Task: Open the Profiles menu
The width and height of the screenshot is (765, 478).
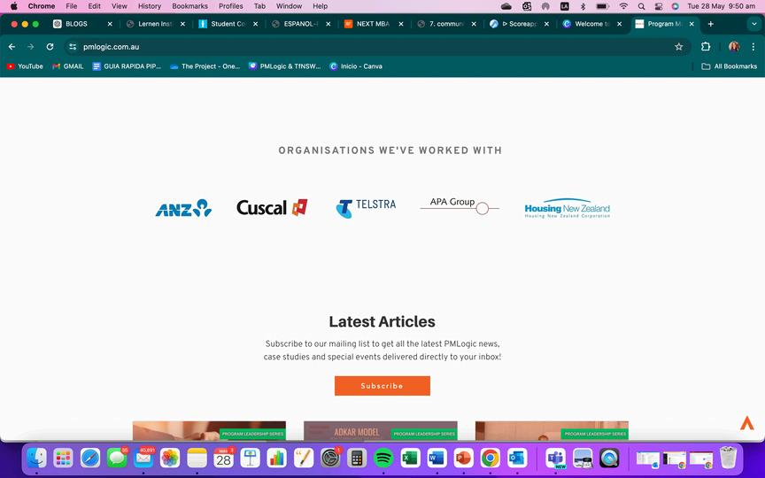Action: point(231,6)
